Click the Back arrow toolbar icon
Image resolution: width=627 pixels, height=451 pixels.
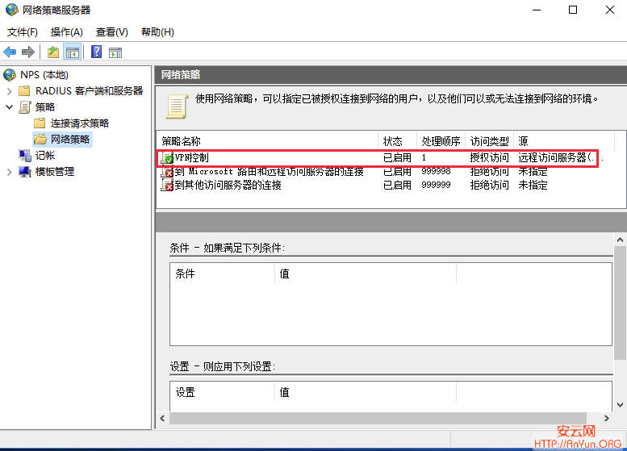click(10, 52)
